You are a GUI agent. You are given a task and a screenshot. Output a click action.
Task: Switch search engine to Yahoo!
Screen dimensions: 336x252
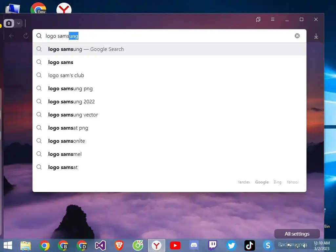[x=292, y=182]
